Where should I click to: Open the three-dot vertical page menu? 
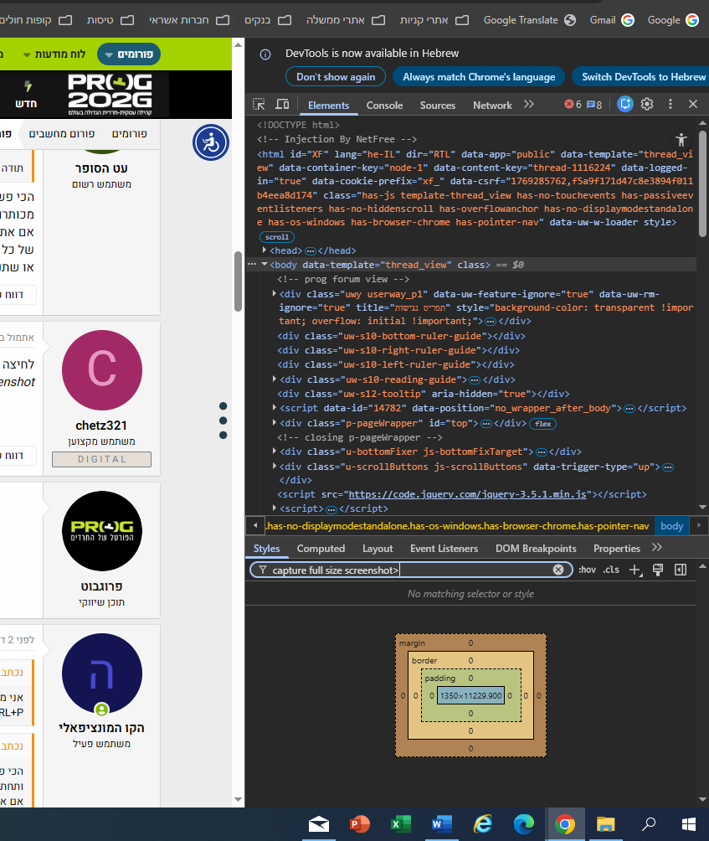(223, 420)
